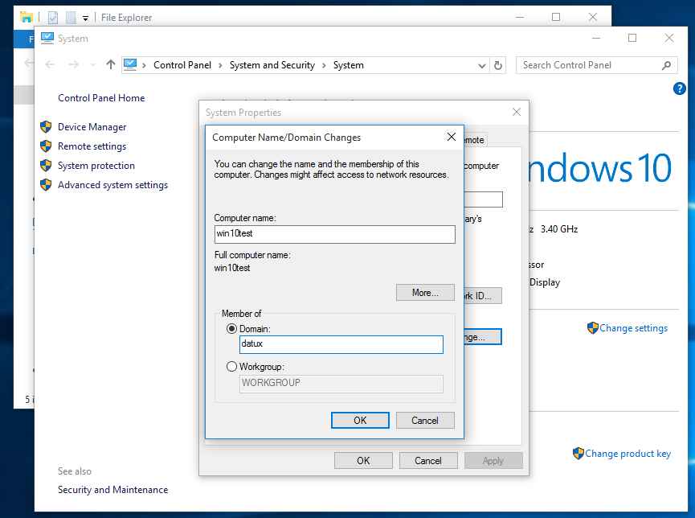Click the System window title icon
Viewport: 695px width, 518px height.
tap(47, 38)
